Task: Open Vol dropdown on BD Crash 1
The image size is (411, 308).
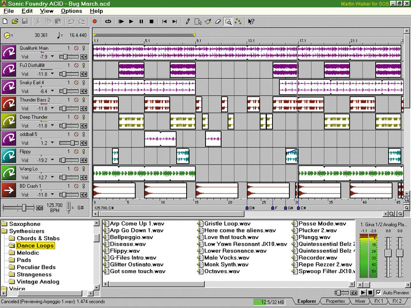Action: 52,195
